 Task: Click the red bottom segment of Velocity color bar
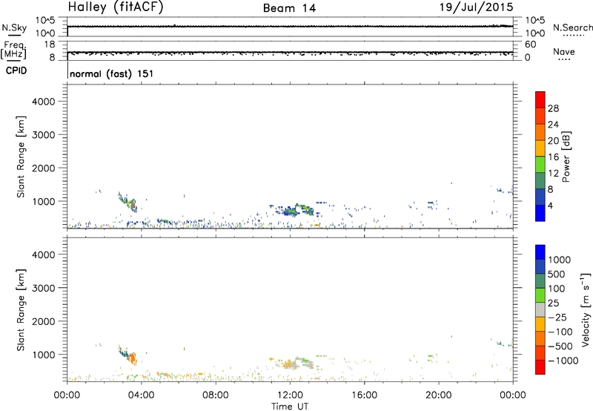pyautogui.click(x=540, y=367)
